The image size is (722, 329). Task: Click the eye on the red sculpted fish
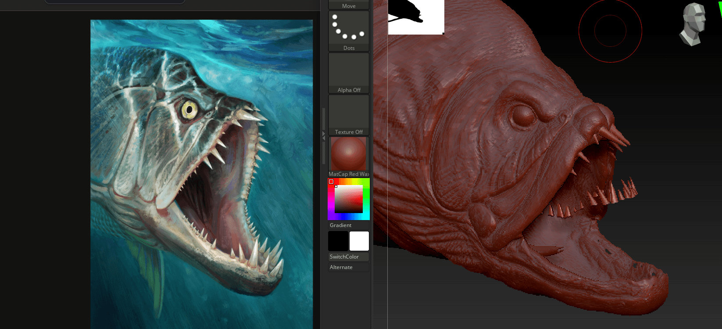[524, 116]
